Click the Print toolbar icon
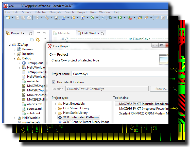Viewport: 190px width, 147px height. tap(29, 18)
